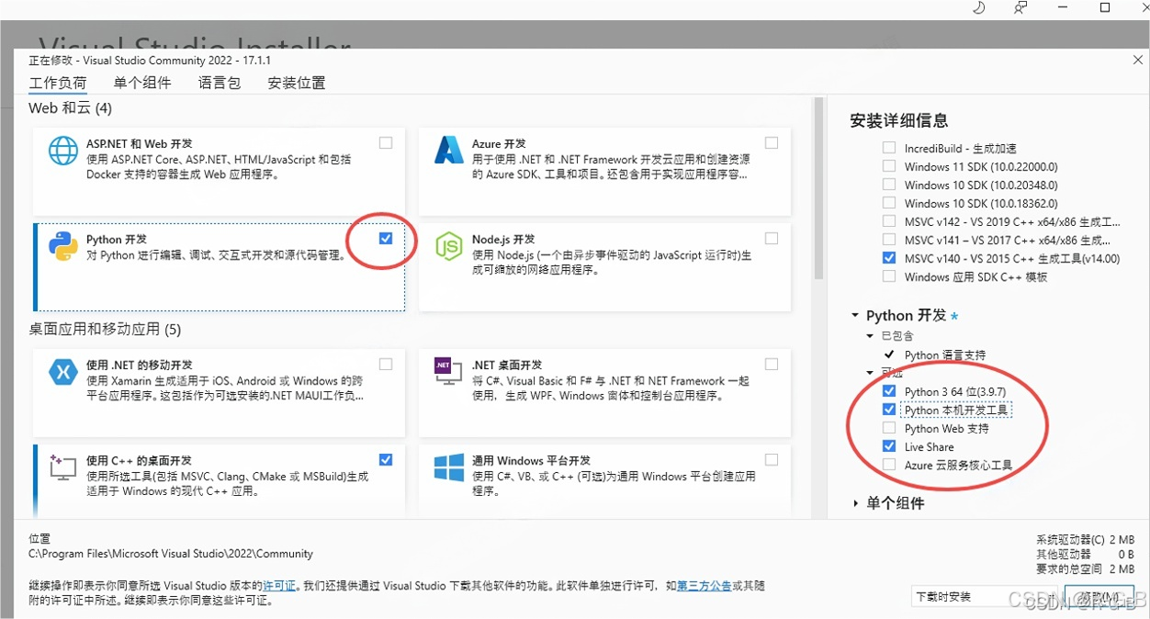Collapse the Python 开发 details tree
Image resolution: width=1150 pixels, height=619 pixels.
(x=856, y=314)
